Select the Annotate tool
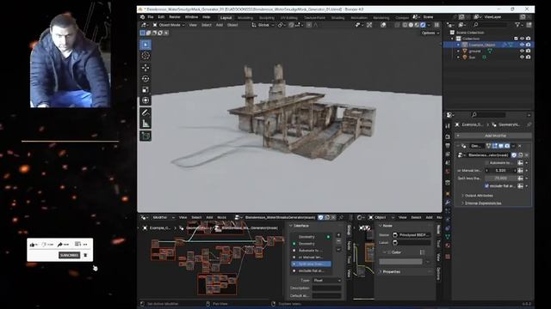This screenshot has width=551, height=309. coord(145,112)
